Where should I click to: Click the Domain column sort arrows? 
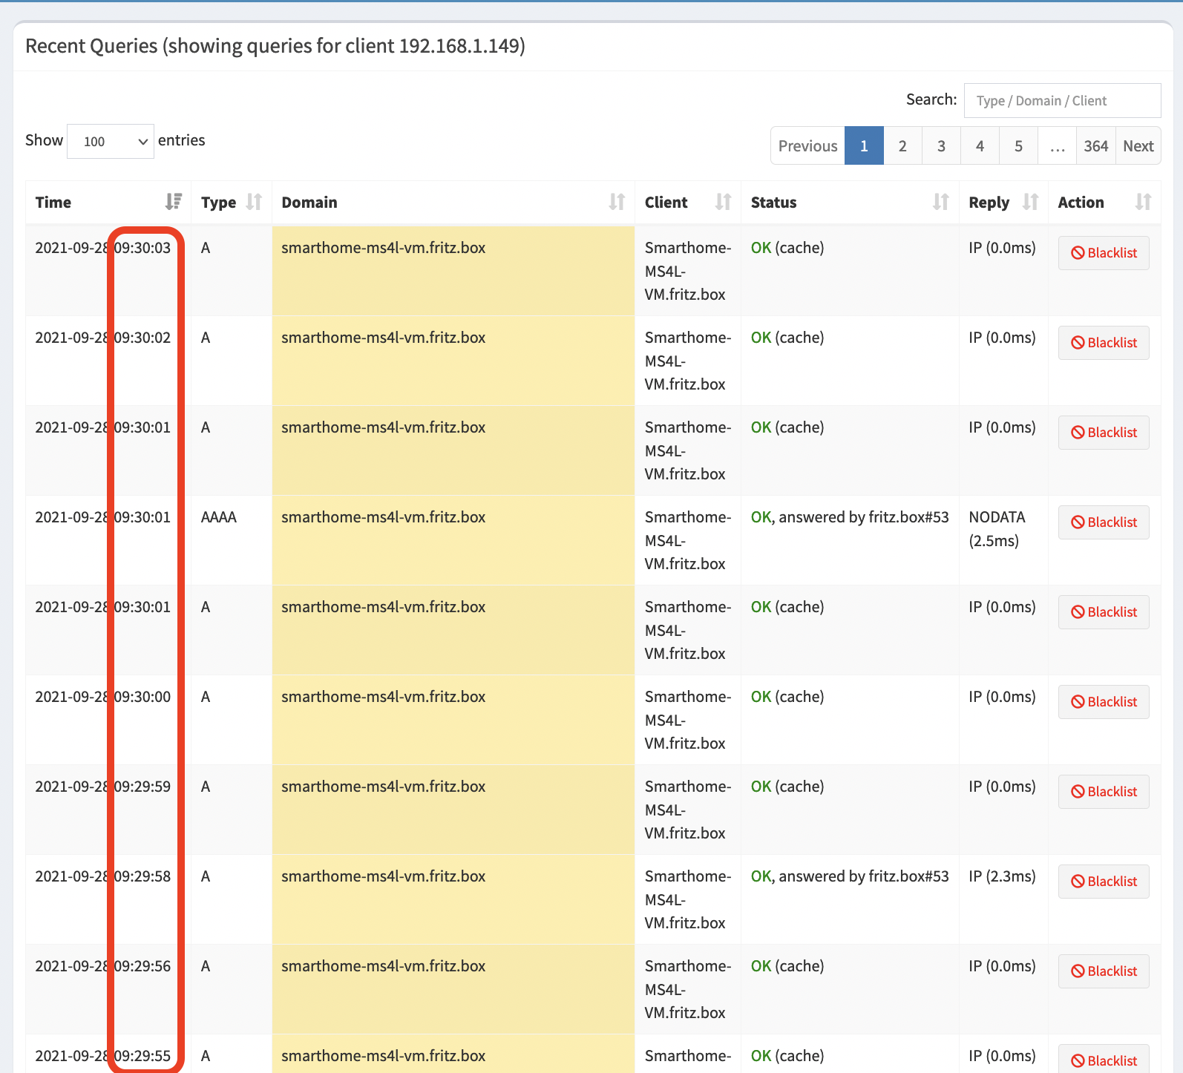616,202
